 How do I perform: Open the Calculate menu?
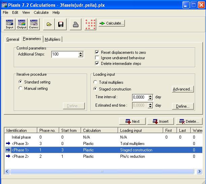coord(41,12)
